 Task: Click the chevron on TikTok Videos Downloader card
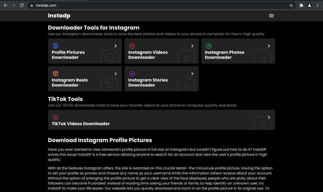269,117
